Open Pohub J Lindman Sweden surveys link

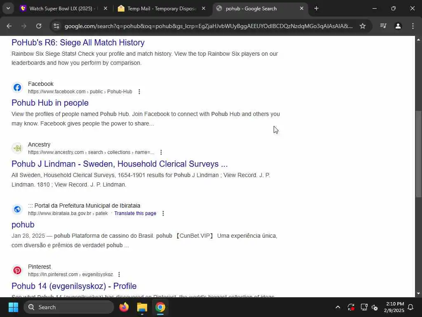[x=120, y=164]
